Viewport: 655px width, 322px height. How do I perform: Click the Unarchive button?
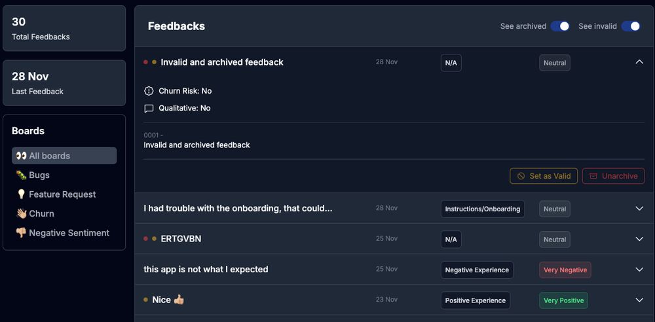(613, 176)
